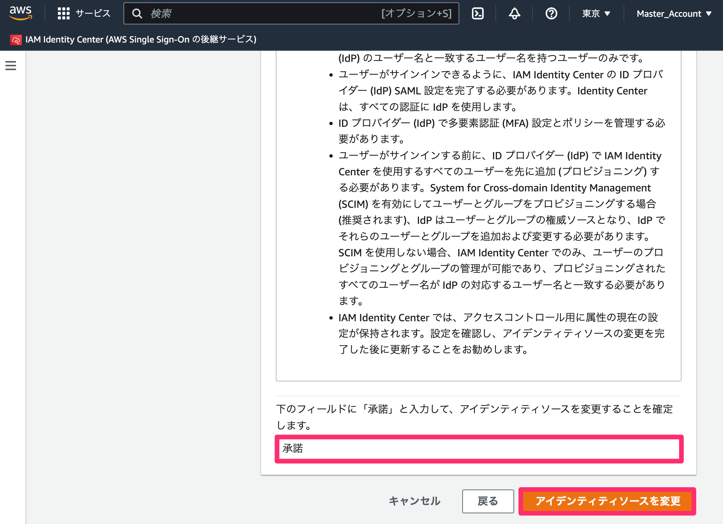723x524 pixels.
Task: Open the notifications bell
Action: point(514,13)
